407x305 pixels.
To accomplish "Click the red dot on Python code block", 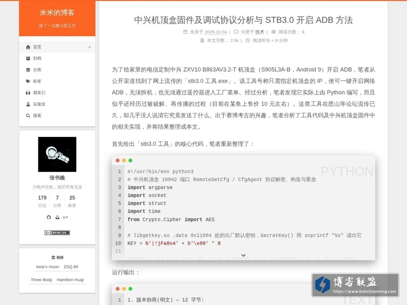I will [x=118, y=161].
